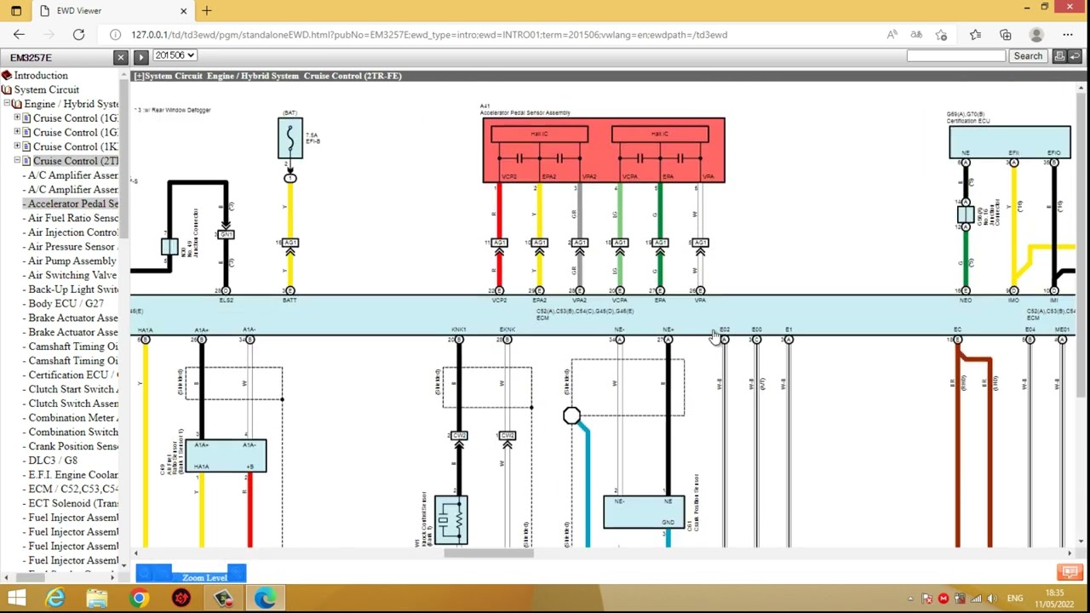Click the Certification ECU component box

[1010, 142]
